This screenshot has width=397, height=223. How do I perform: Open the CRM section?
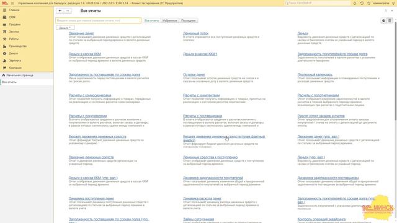[x=12, y=17]
